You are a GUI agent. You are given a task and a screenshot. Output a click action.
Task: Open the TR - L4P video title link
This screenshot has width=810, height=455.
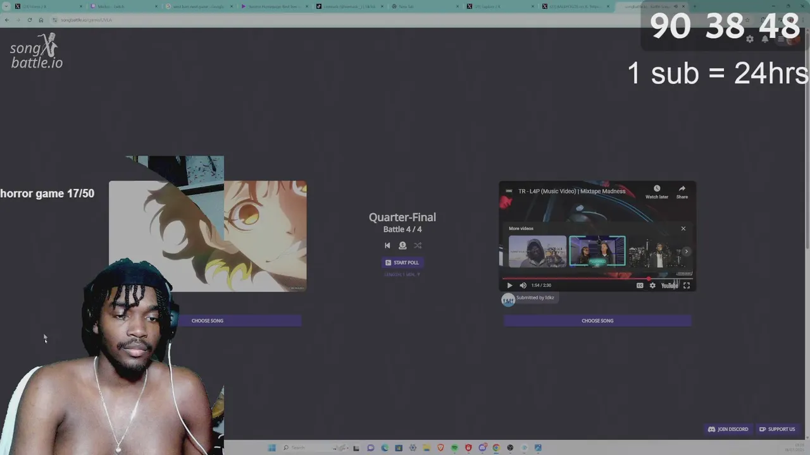tap(571, 191)
